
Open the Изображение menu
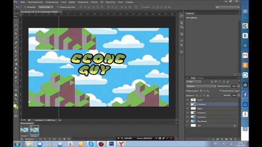(x=52, y=2)
